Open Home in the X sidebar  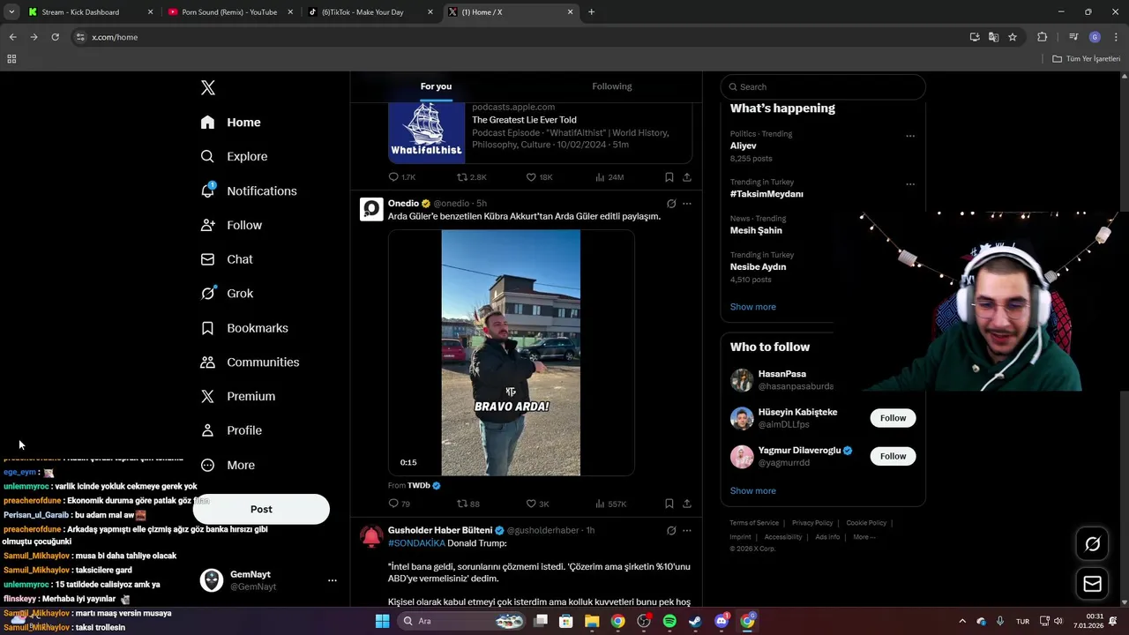point(230,123)
